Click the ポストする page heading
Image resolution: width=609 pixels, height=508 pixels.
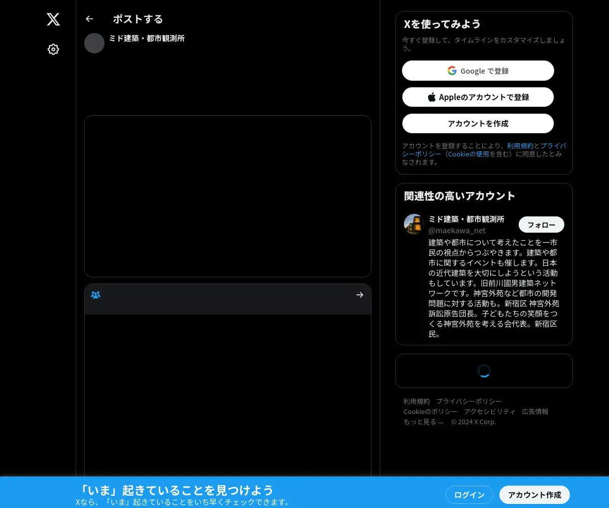tap(138, 19)
